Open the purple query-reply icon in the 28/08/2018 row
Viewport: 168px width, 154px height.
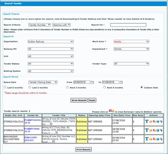[x=154, y=130]
